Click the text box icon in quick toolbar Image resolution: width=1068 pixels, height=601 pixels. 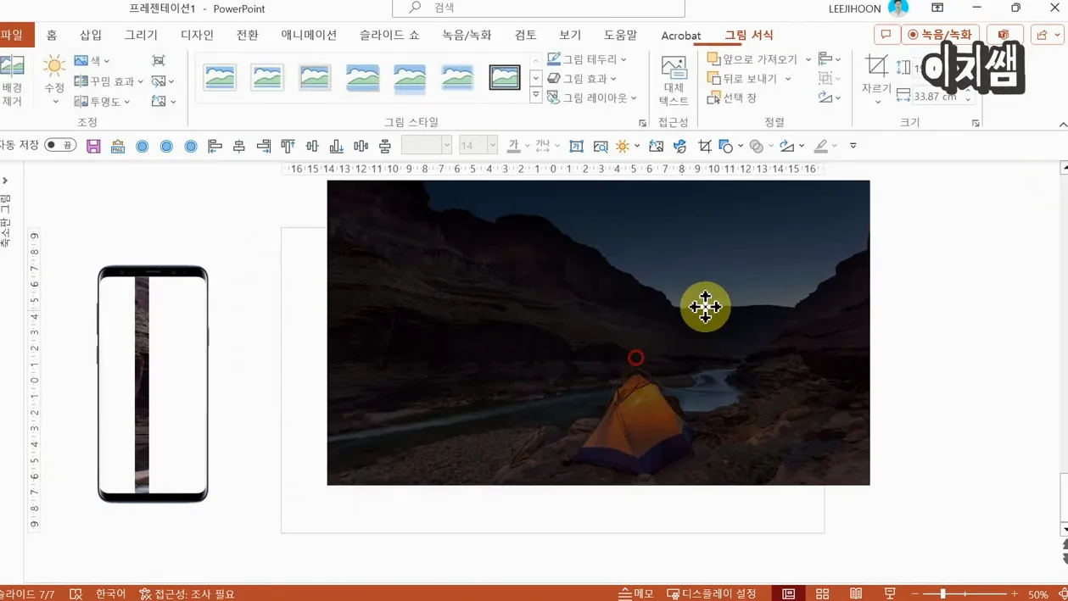pos(576,146)
